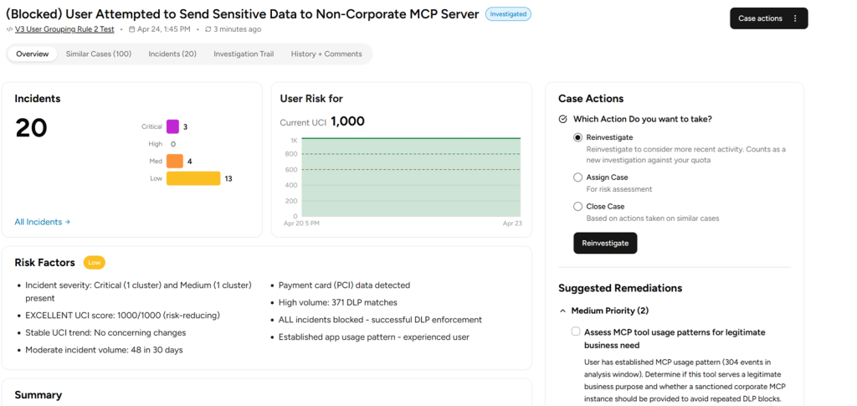Click the checkmark icon beside Which Action question
Screen dimensions: 857x406
click(x=563, y=119)
